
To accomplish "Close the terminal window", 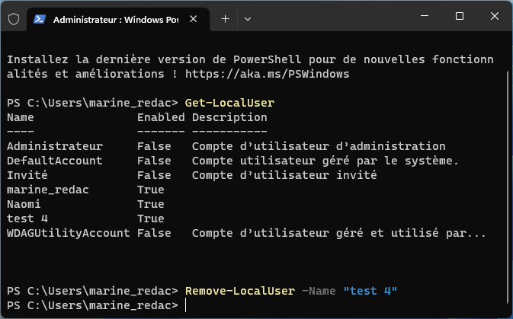I will point(495,16).
